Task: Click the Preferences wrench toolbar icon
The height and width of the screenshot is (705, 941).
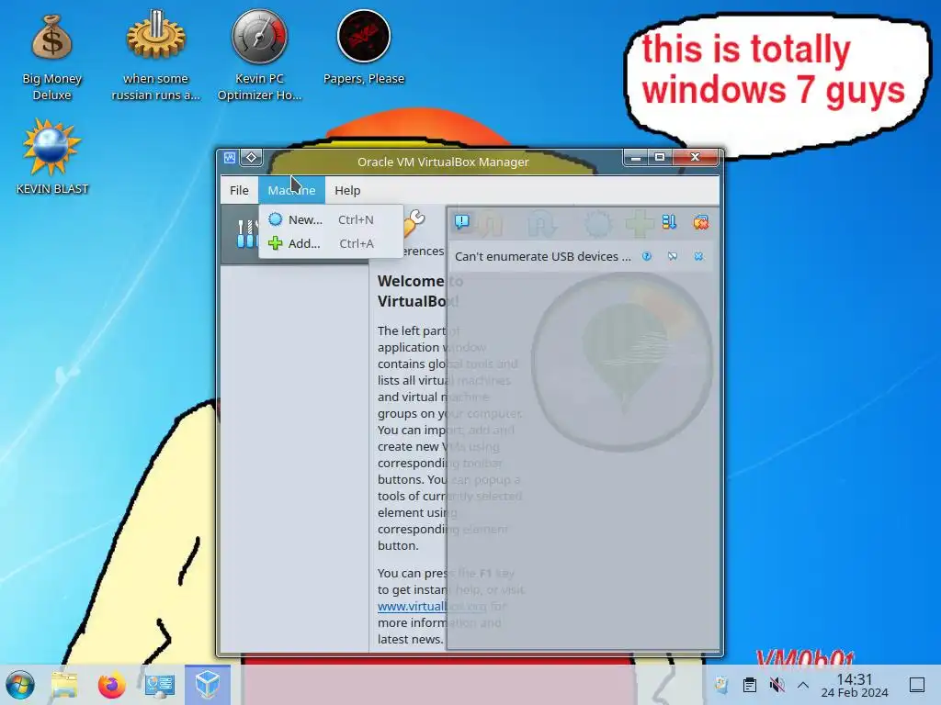Action: [414, 223]
